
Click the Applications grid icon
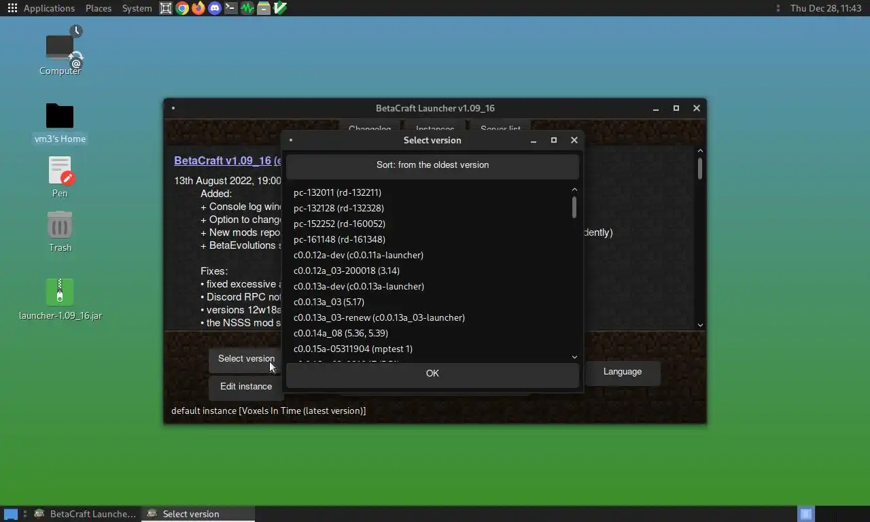(12, 8)
